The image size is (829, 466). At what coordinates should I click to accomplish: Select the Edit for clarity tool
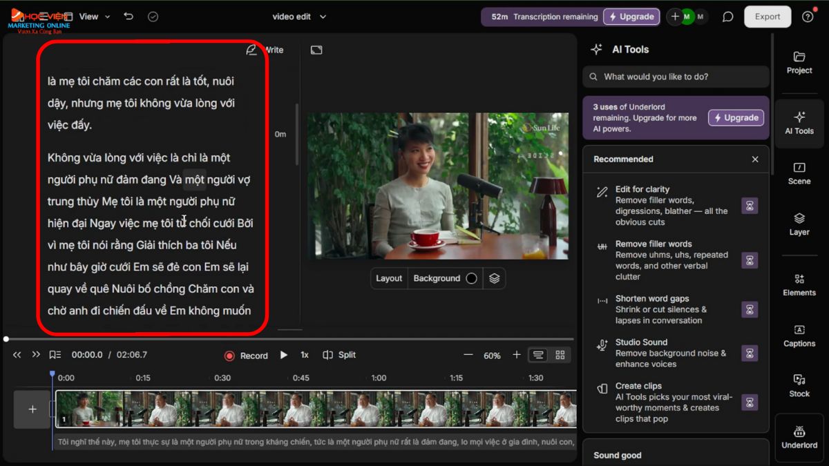pos(676,206)
